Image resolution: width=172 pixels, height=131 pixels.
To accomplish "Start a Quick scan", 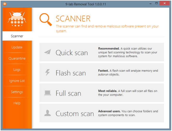I will pyautogui.click(x=102, y=52).
